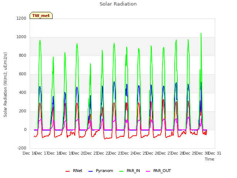The width and height of the screenshot is (237, 178).
Task: Click the Time x-axis title
Action: (x=210, y=159)
